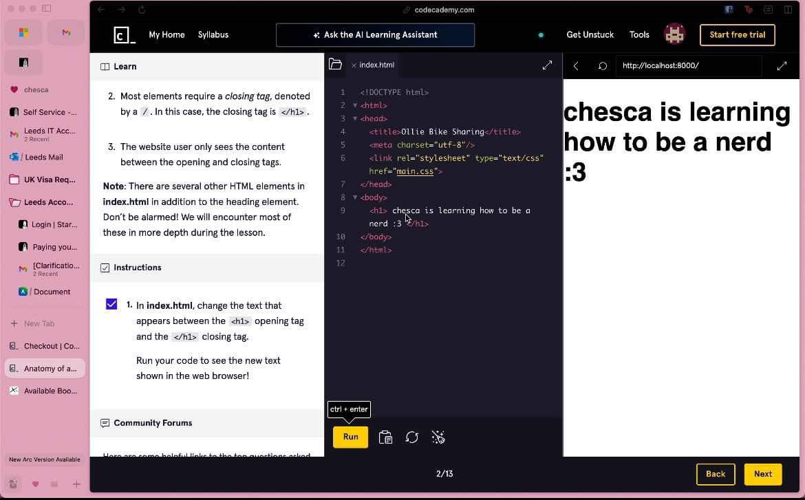Click the copy to clipboard icon
805x500 pixels.
point(385,437)
